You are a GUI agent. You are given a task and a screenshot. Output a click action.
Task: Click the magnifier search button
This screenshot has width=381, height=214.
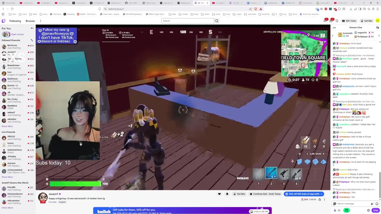(x=217, y=21)
